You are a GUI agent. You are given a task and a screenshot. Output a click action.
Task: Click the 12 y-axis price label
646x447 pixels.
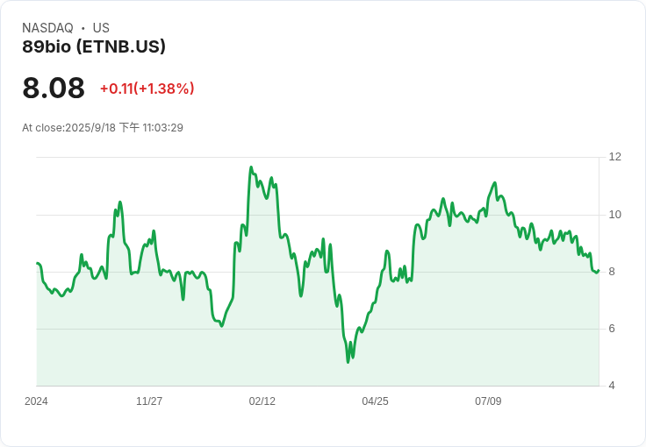(x=615, y=157)
